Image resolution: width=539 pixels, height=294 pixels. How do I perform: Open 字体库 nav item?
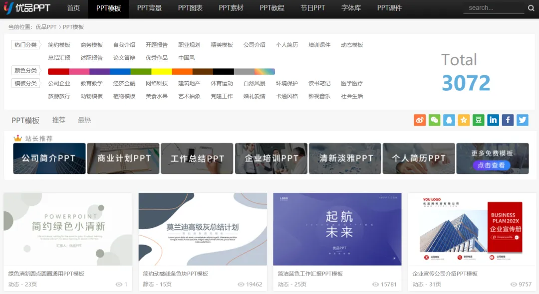[351, 8]
